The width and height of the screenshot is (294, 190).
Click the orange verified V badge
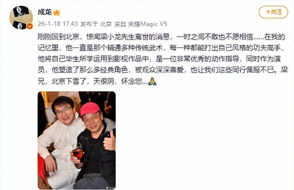pyautogui.click(x=30, y=26)
